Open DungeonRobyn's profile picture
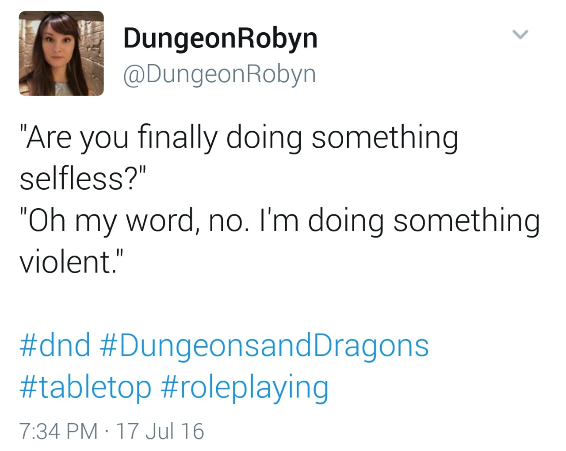Screen dimensions: 566x451 tap(61, 54)
